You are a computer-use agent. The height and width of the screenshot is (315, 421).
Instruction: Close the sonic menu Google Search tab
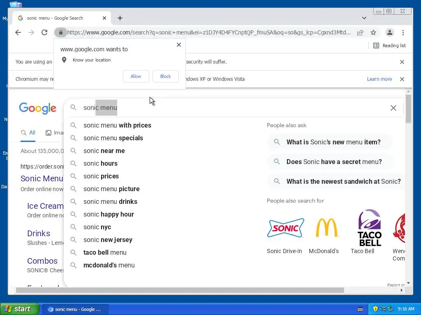104,18
